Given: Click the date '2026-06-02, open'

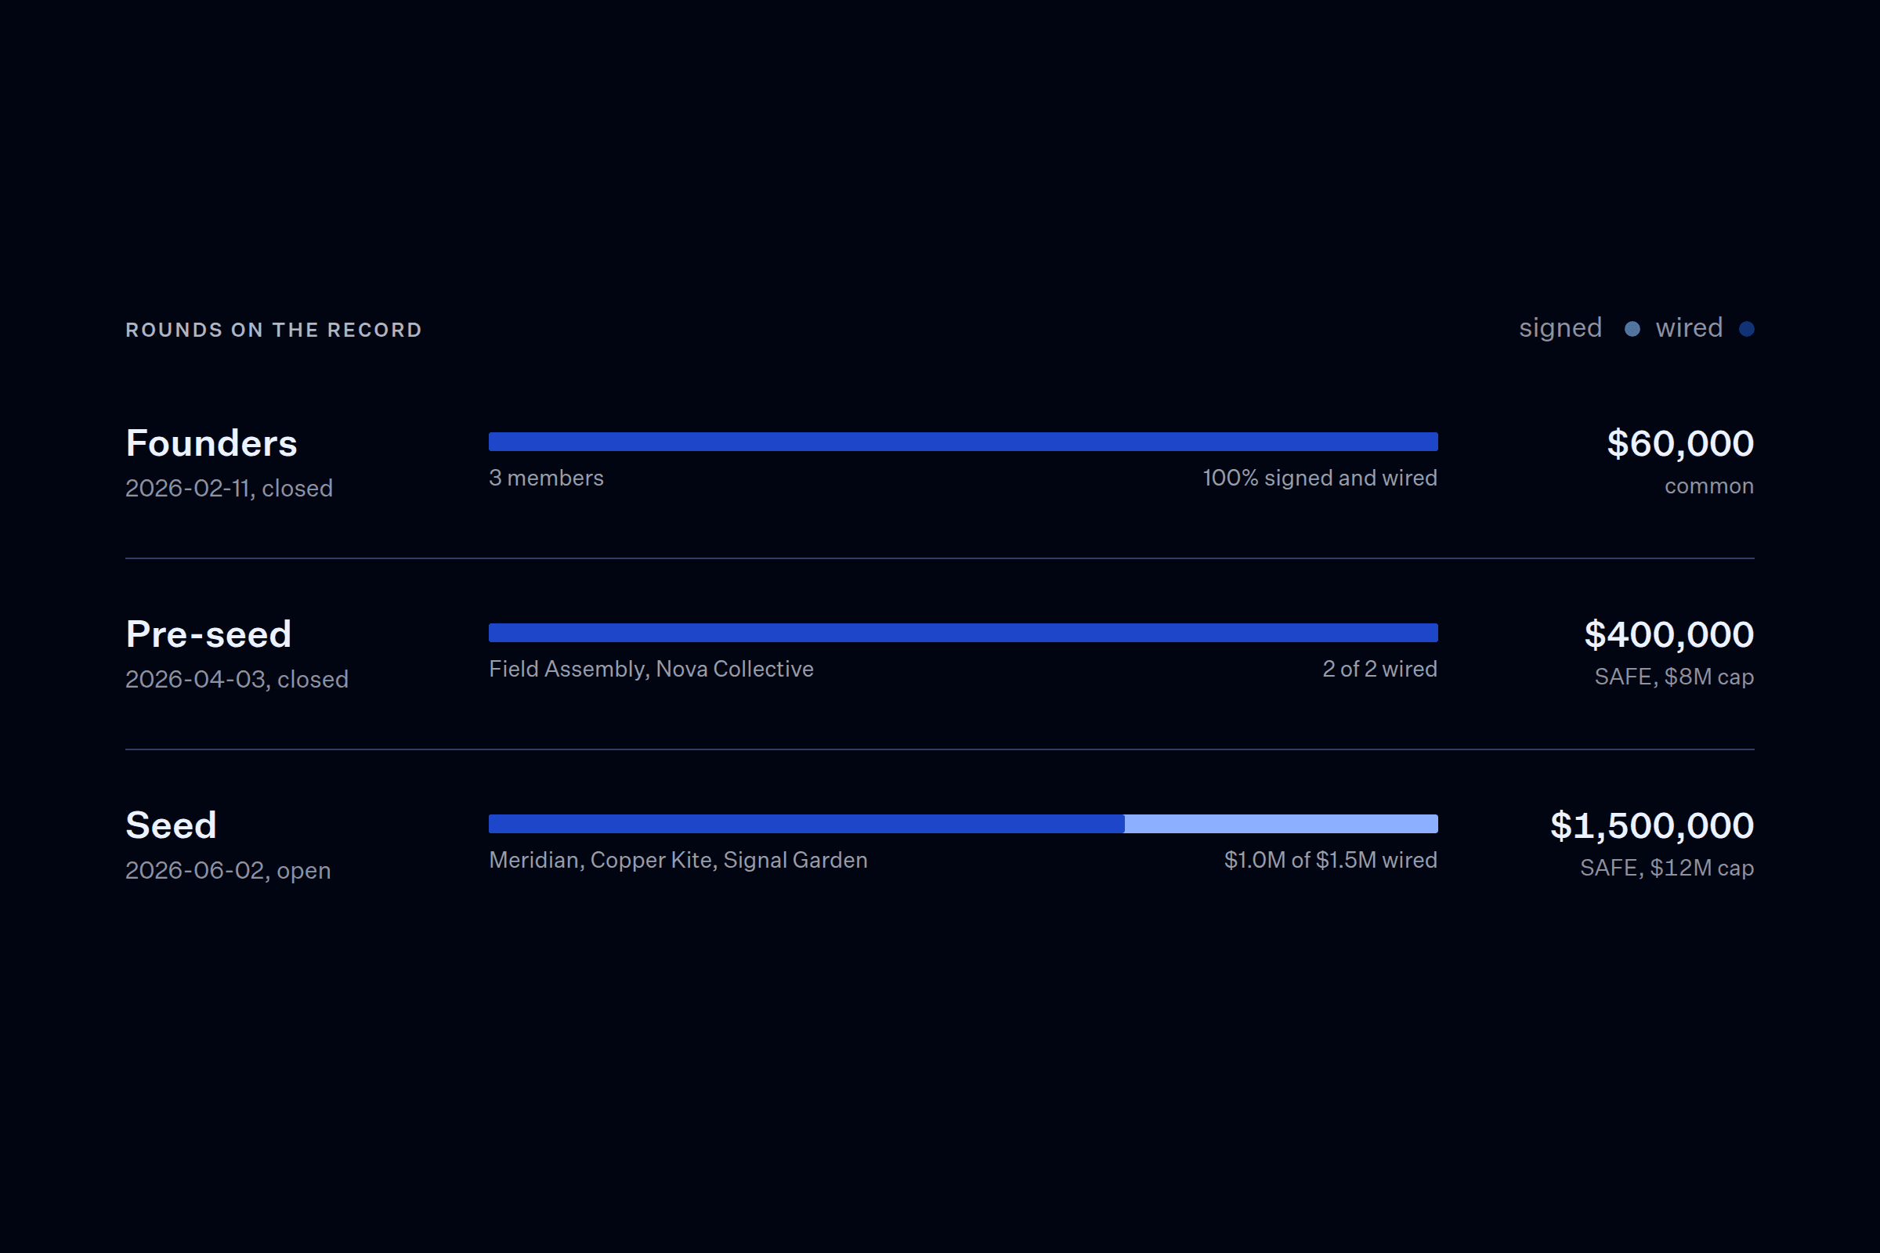Looking at the screenshot, I should 228,870.
